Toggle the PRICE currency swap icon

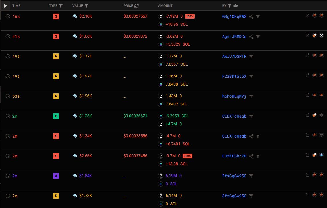[x=137, y=6]
